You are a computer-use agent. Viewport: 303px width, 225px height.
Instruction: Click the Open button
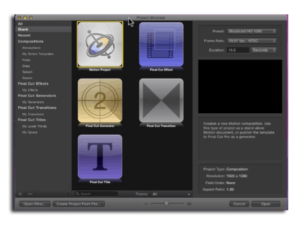[x=266, y=204]
